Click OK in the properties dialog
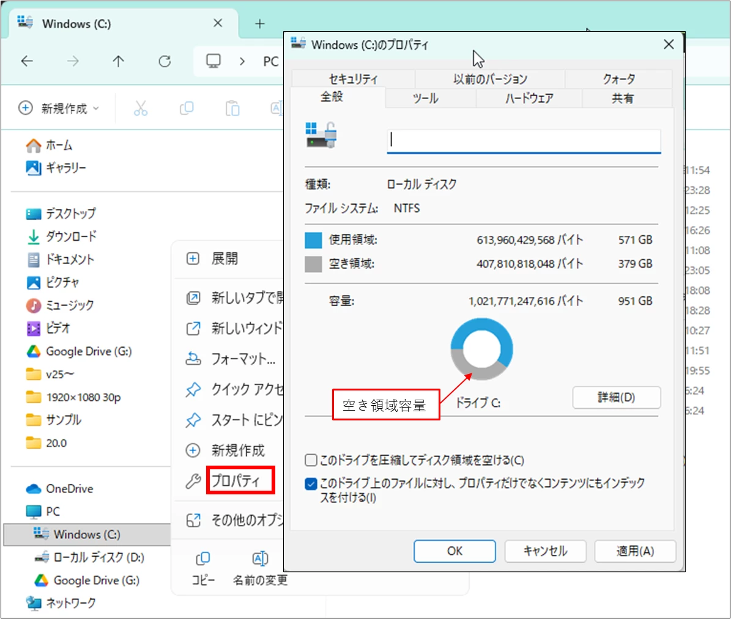The height and width of the screenshot is (619, 731). point(455,551)
